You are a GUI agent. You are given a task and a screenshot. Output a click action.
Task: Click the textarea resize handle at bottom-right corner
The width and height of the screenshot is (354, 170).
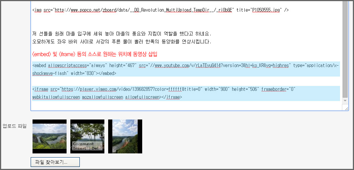[346, 108]
